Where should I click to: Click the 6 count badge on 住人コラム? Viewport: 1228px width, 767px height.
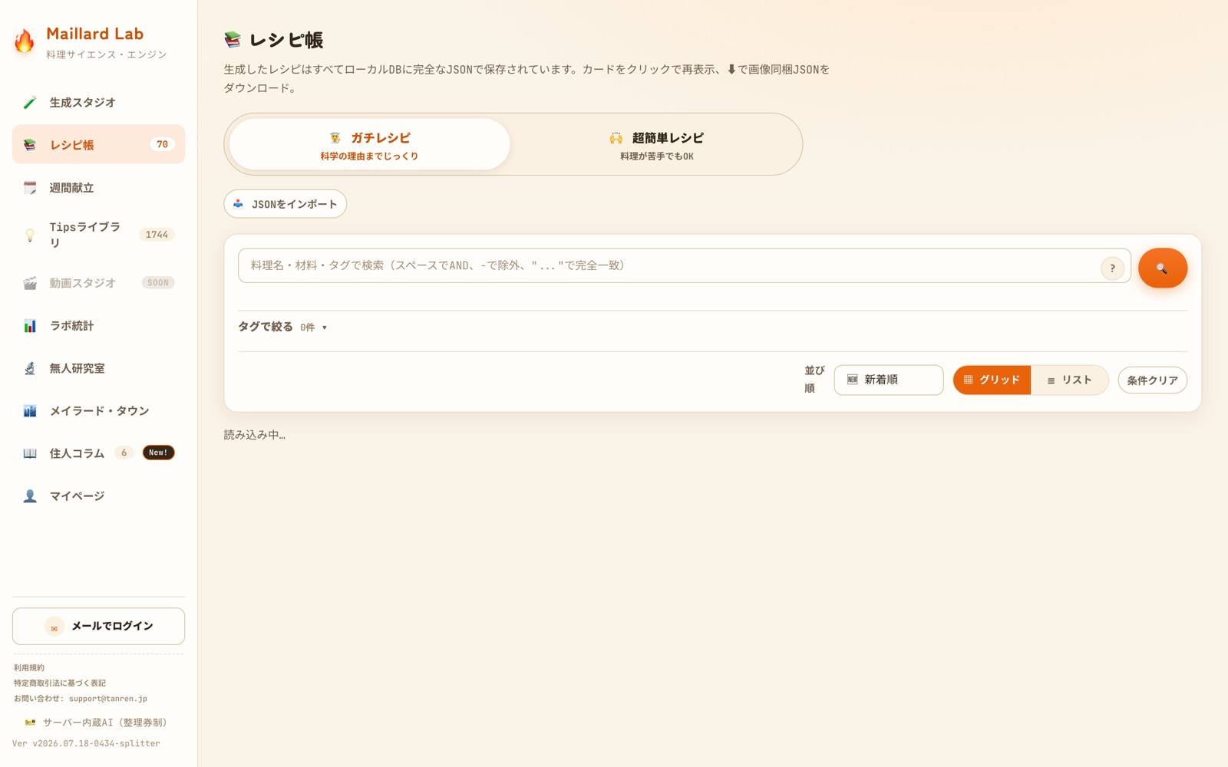[x=124, y=453]
